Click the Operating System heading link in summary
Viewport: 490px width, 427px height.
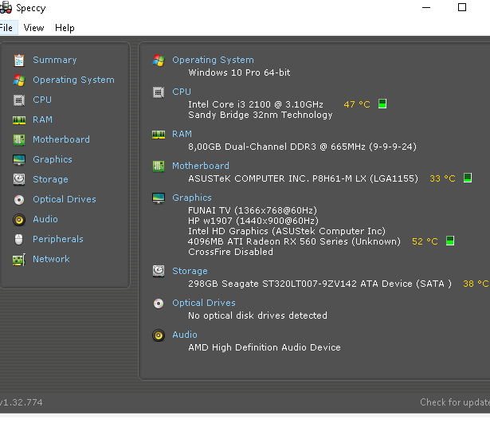[213, 60]
